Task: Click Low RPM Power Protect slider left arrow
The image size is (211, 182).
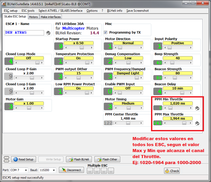Action: (66, 93)
